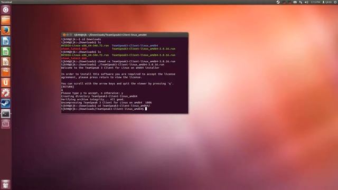Click the Terminal icon in the launcher
Viewport: 338px width, 190px height.
(6, 114)
